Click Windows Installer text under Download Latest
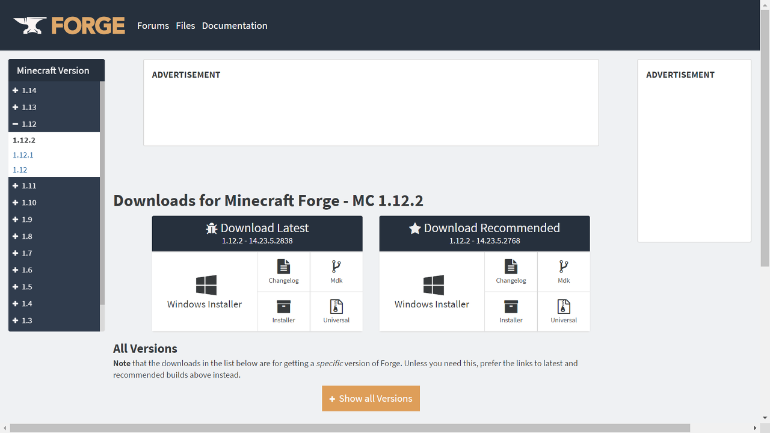770x433 pixels. (205, 304)
